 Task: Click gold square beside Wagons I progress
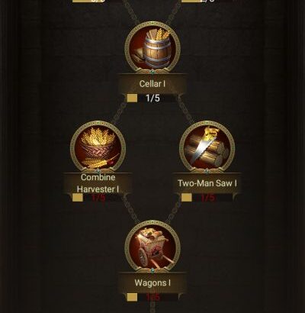pos(132,297)
